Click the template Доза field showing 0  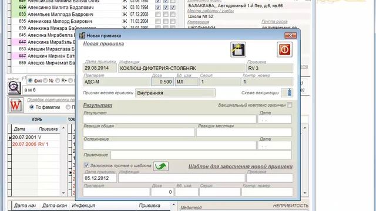[x=162, y=192]
